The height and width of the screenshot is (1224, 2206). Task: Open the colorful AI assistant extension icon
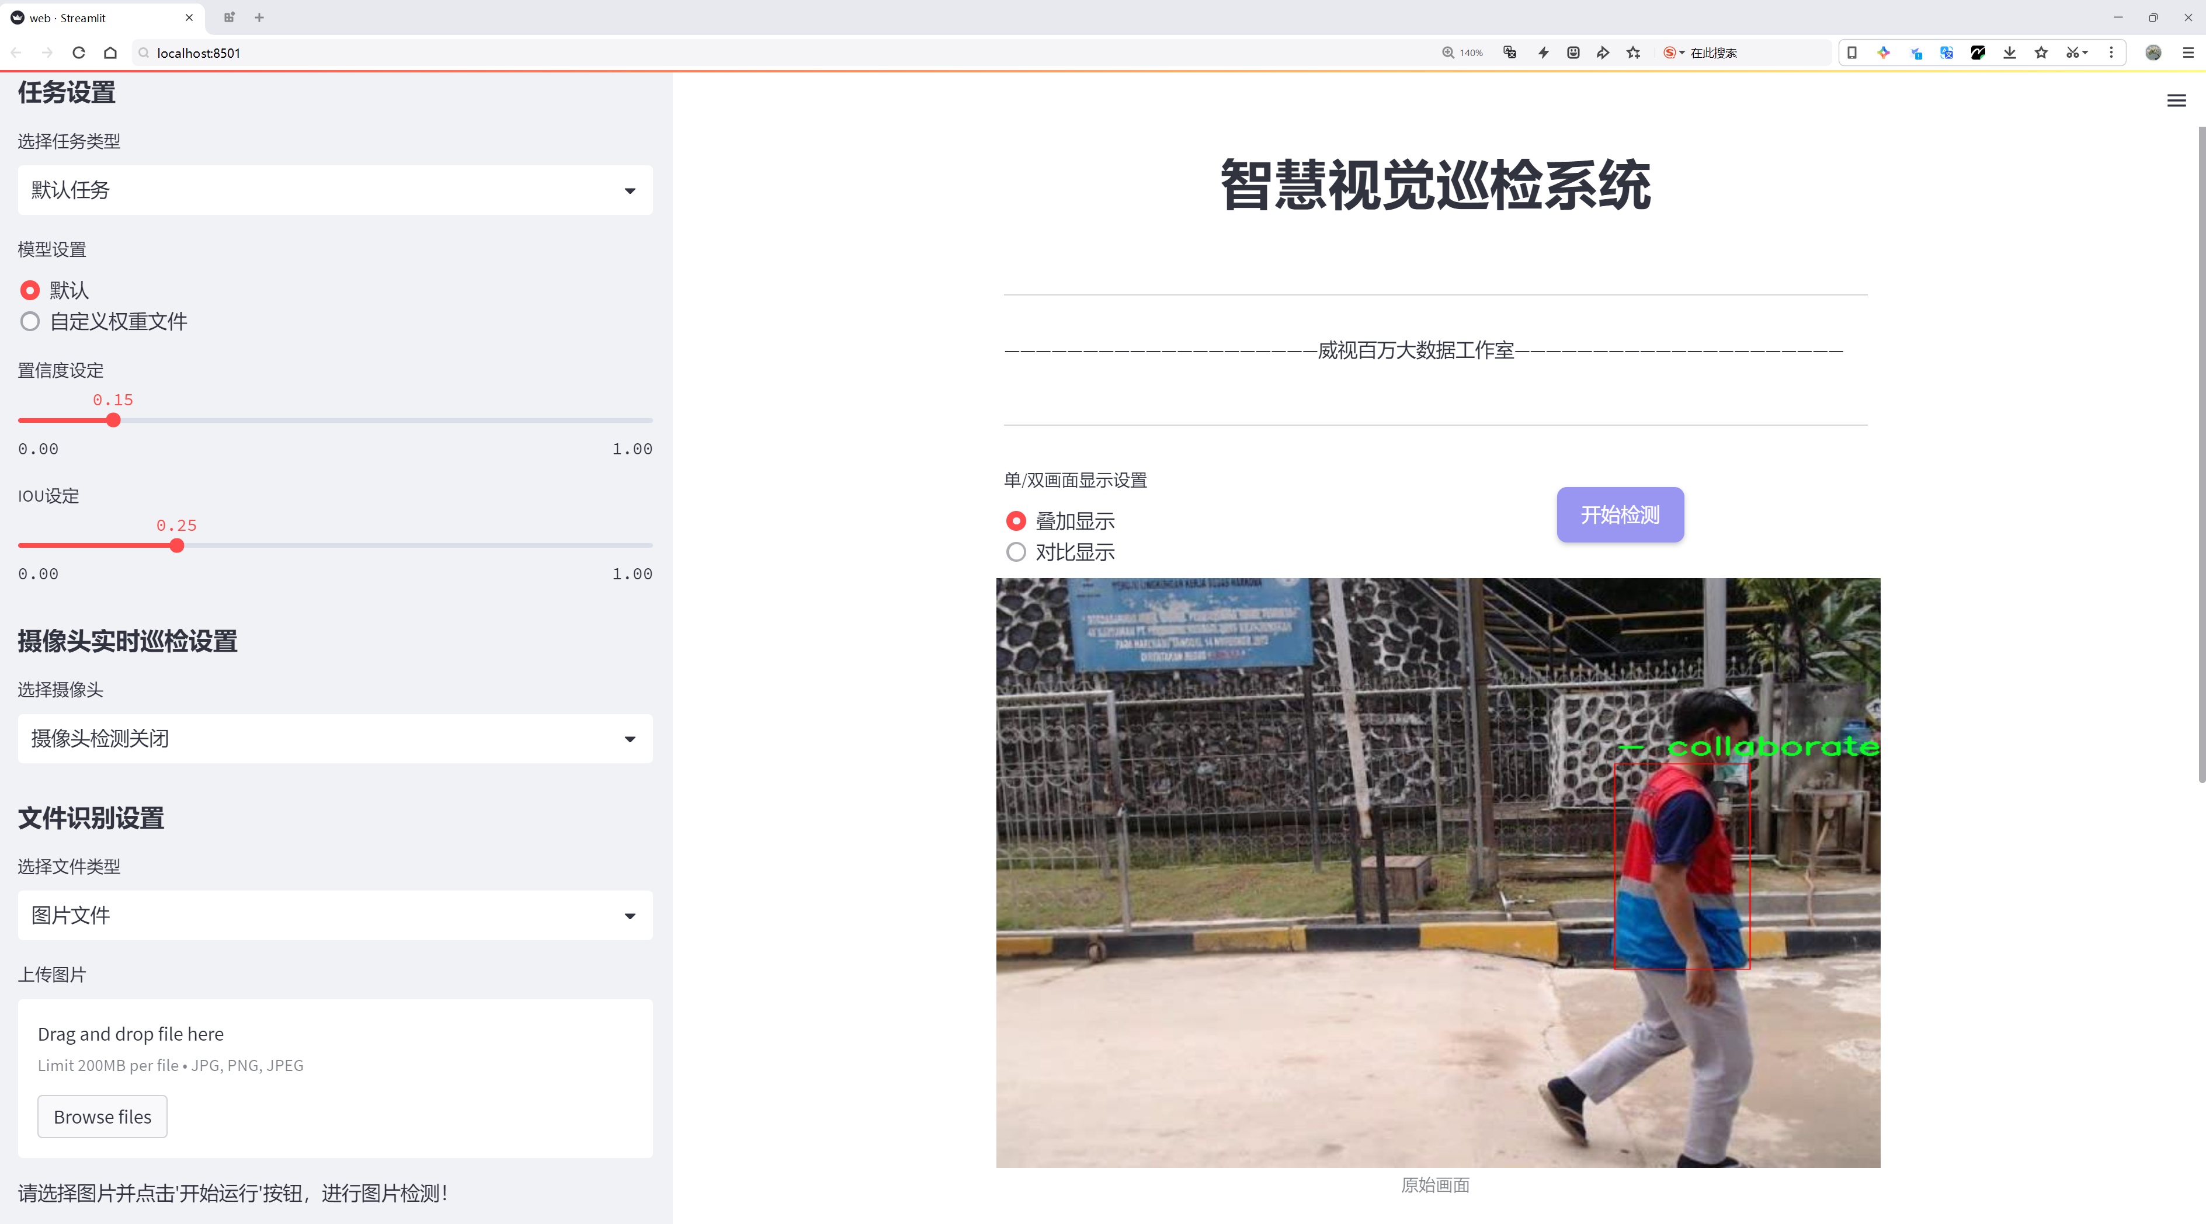[x=1884, y=53]
